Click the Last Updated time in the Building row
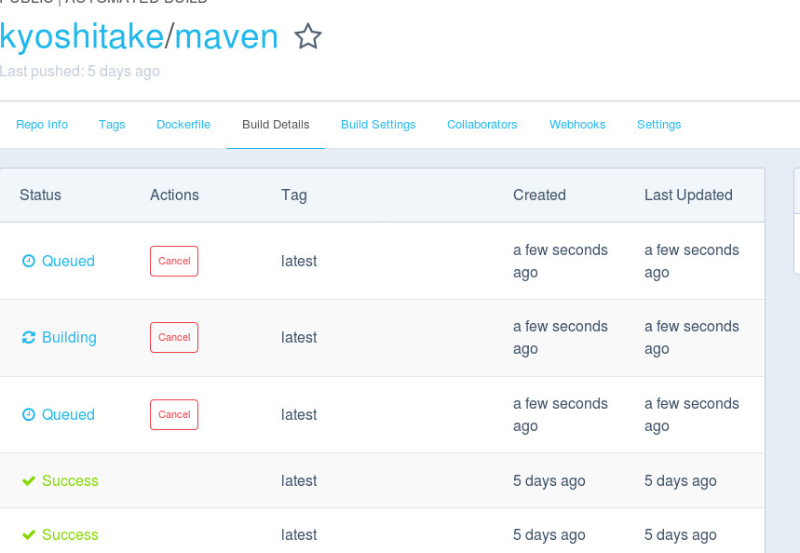The height and width of the screenshot is (553, 800). coord(691,338)
